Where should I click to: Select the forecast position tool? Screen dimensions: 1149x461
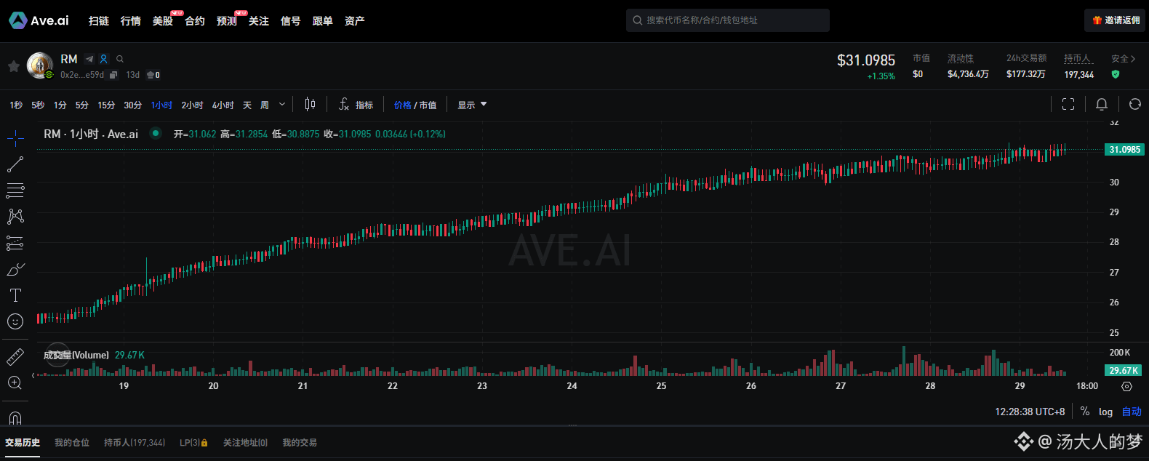15,243
